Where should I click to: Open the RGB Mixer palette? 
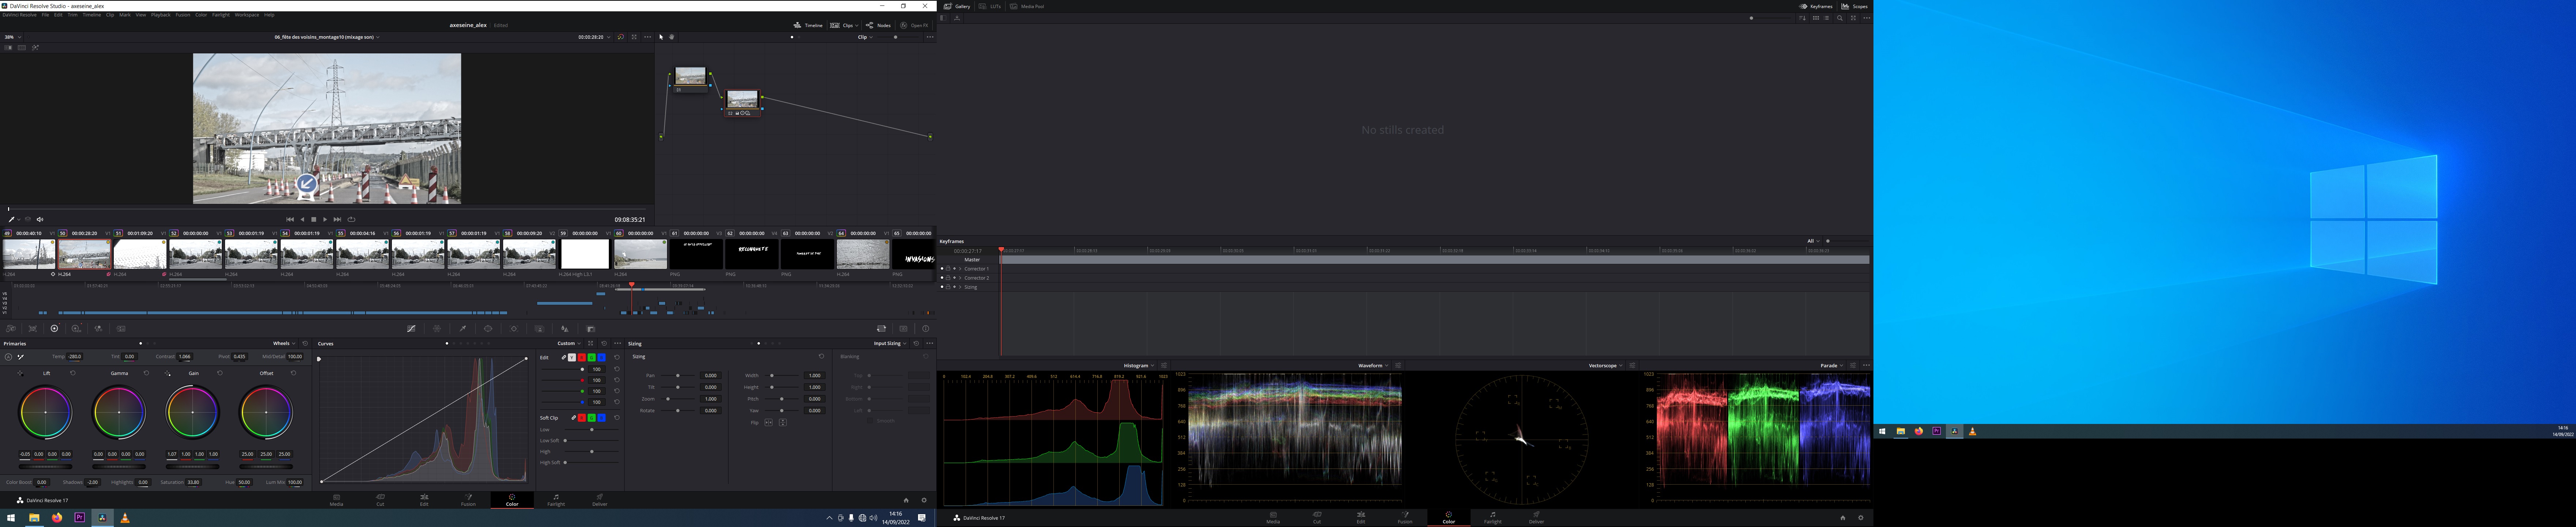coord(98,329)
